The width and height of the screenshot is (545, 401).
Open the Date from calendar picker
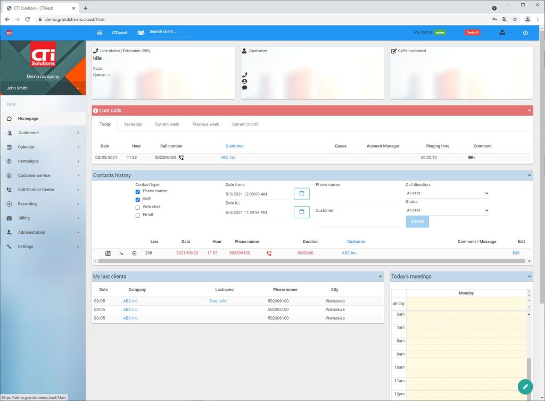301,193
